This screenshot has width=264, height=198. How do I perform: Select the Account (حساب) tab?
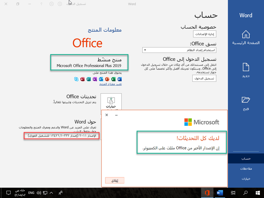[246, 158]
